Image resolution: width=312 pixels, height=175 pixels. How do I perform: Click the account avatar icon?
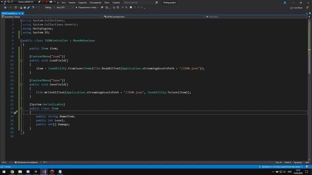tap(285, 2)
